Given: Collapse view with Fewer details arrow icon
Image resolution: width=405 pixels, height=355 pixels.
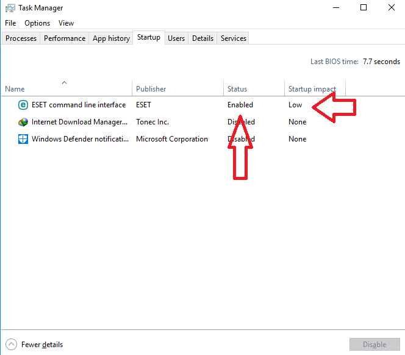Looking at the screenshot, I should point(11,345).
